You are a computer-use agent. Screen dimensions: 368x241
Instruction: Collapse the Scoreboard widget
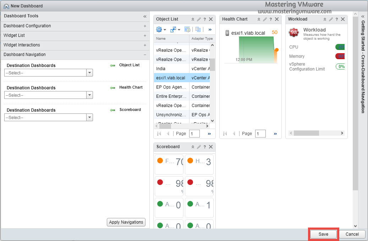[193, 147]
